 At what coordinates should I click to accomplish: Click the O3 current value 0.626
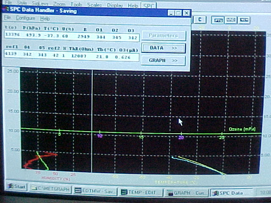pos(122,57)
